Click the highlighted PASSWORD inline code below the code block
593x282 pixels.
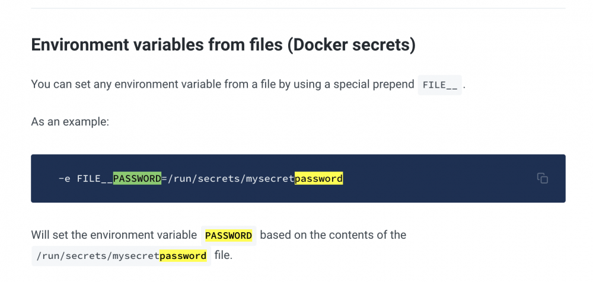229,236
